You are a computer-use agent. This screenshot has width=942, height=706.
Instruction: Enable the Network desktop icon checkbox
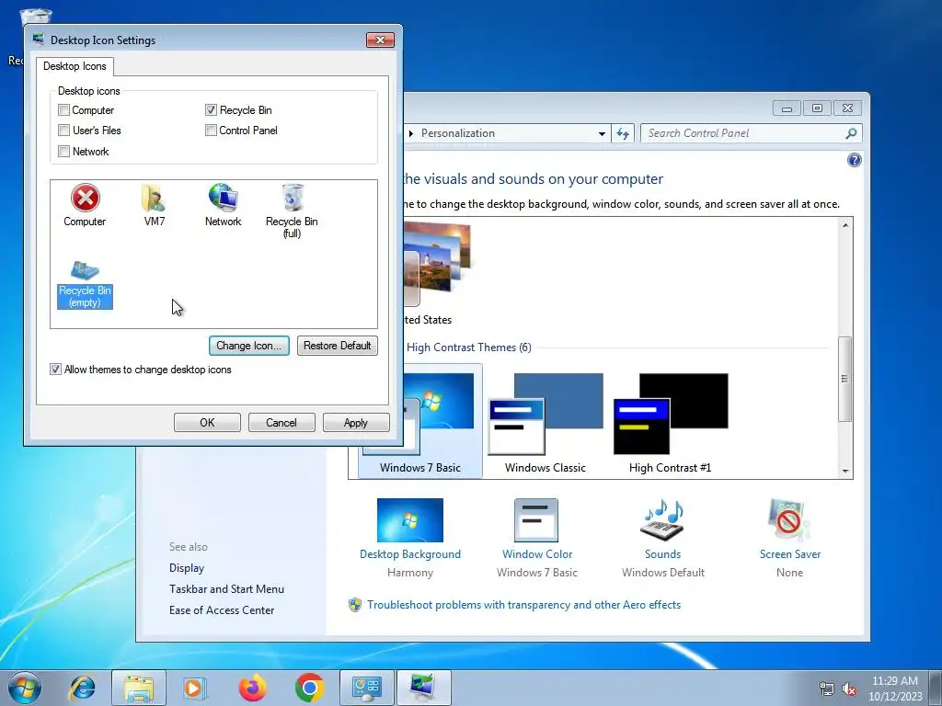(63, 152)
